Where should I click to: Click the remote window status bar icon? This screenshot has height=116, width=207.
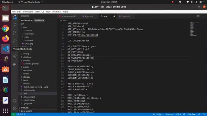(x=14, y=114)
